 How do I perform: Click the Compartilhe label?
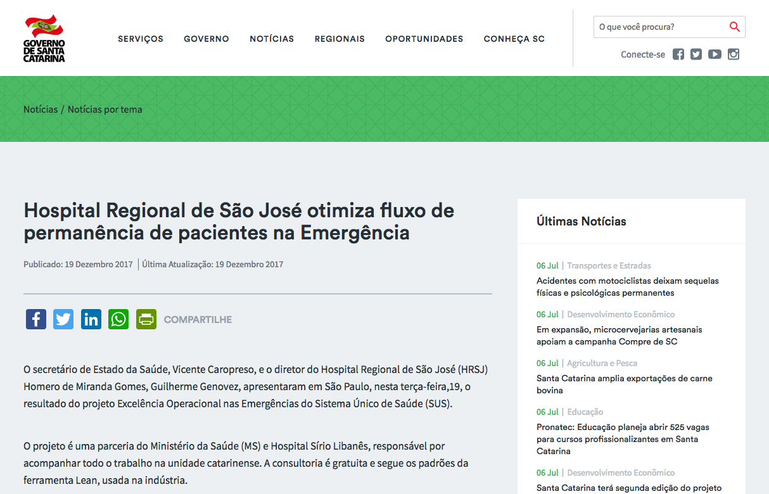[198, 320]
